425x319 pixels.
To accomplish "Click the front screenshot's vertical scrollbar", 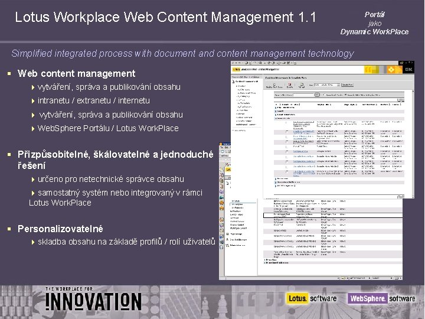I will pyautogui.click(x=413, y=144).
